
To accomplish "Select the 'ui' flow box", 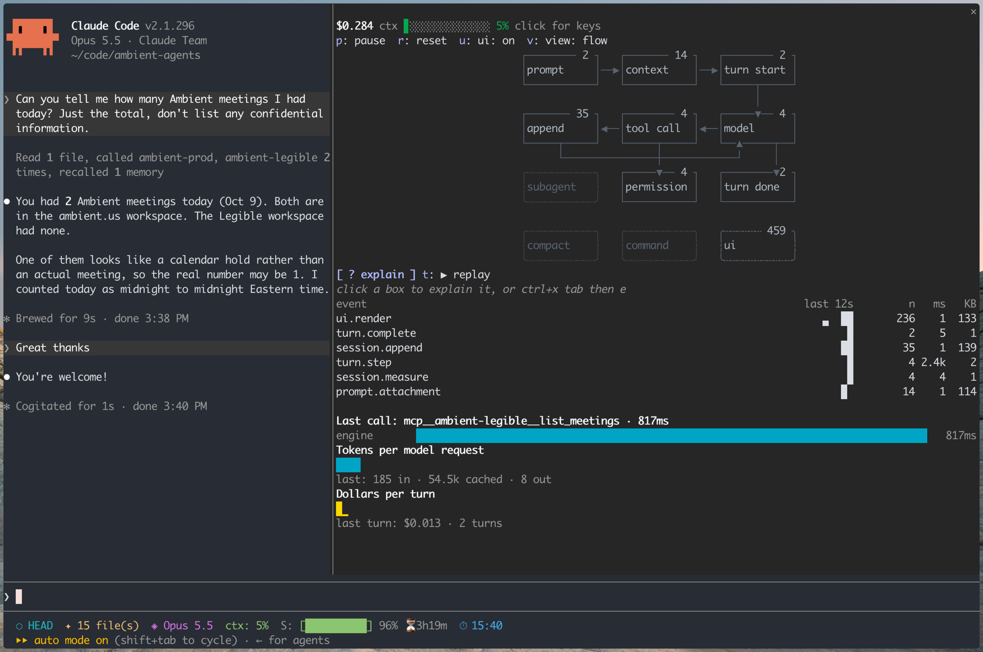I will [757, 246].
